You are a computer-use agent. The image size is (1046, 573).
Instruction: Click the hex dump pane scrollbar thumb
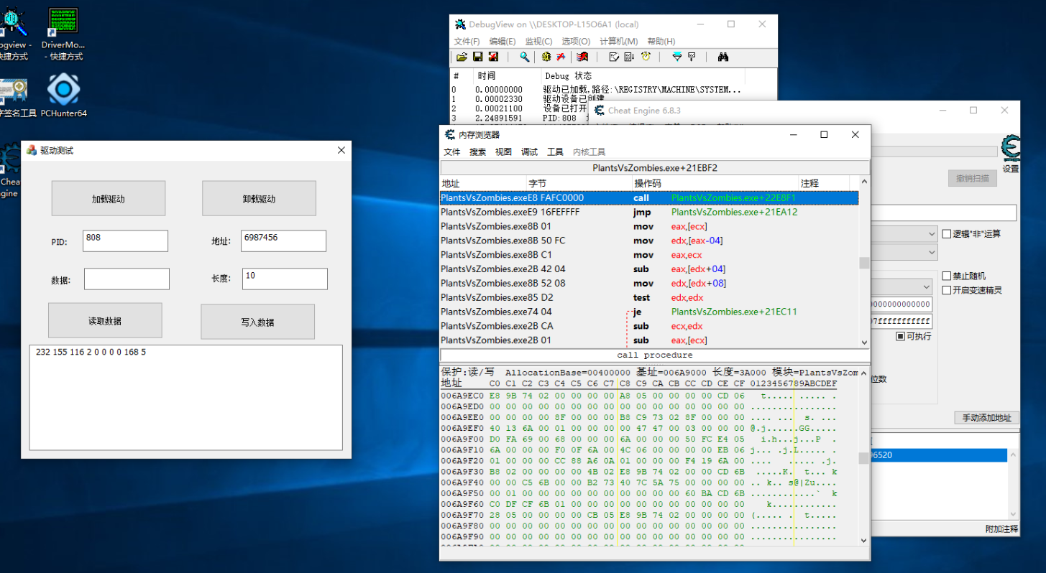[863, 458]
